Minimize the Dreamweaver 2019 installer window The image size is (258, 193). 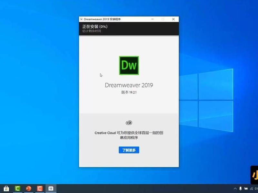(153, 19)
